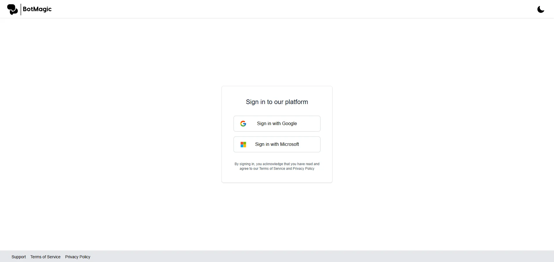Click 'Terms of Service' in the sign-in disclaimer
The image size is (554, 262).
pyautogui.click(x=272, y=169)
